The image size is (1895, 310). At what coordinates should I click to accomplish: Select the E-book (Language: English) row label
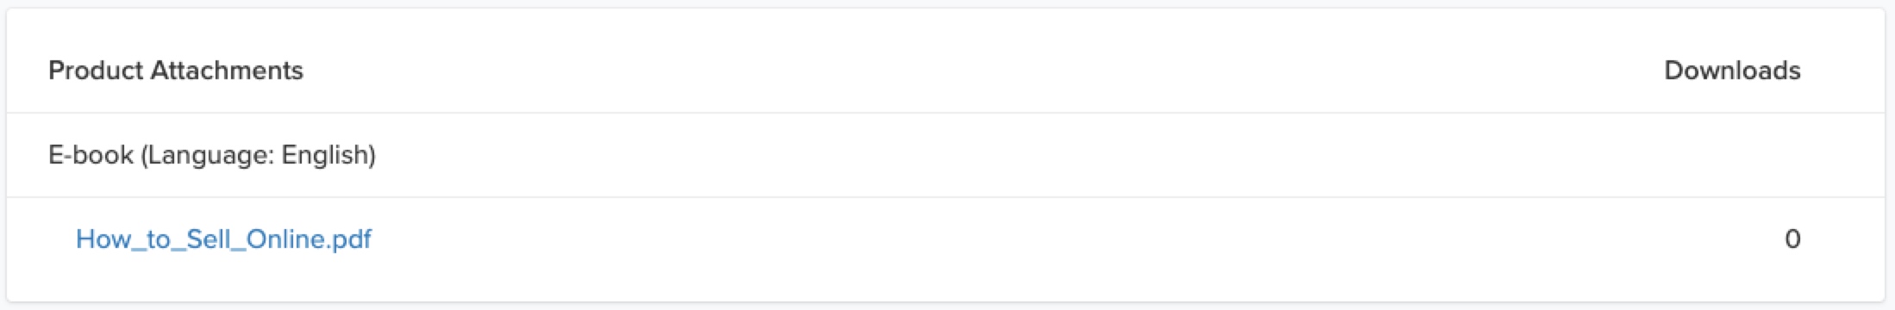pyautogui.click(x=212, y=155)
